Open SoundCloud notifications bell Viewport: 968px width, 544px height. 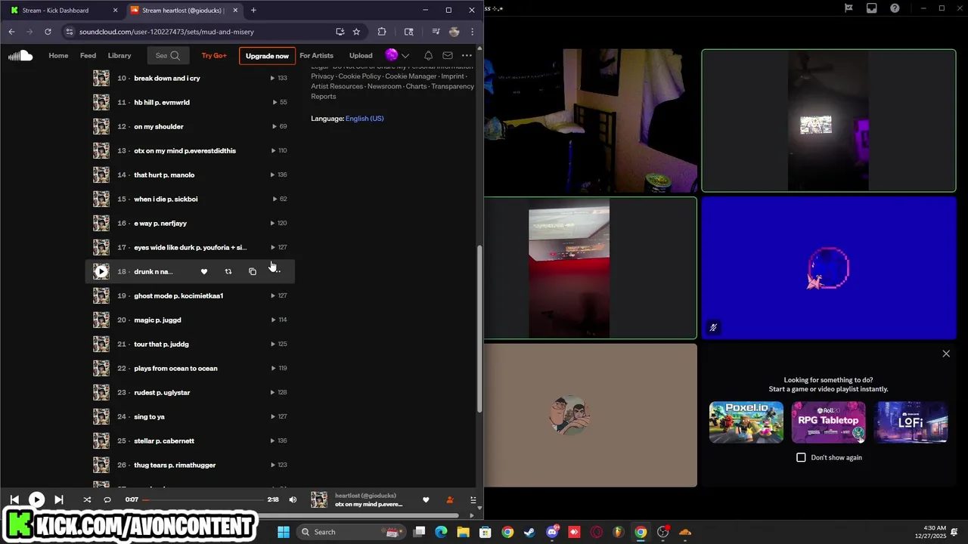[x=428, y=55]
